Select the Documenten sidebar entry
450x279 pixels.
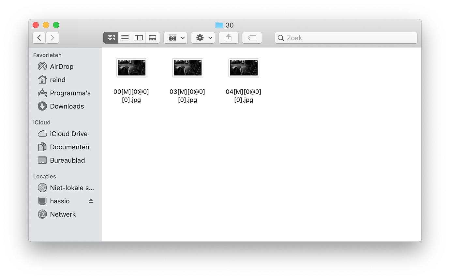70,147
